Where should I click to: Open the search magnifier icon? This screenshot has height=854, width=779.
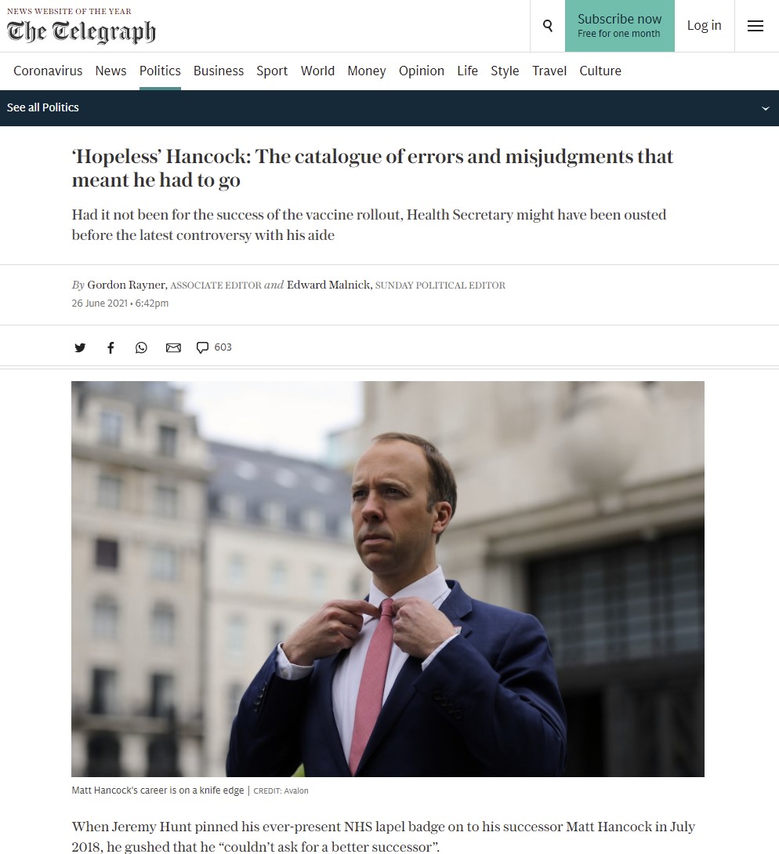pos(548,26)
